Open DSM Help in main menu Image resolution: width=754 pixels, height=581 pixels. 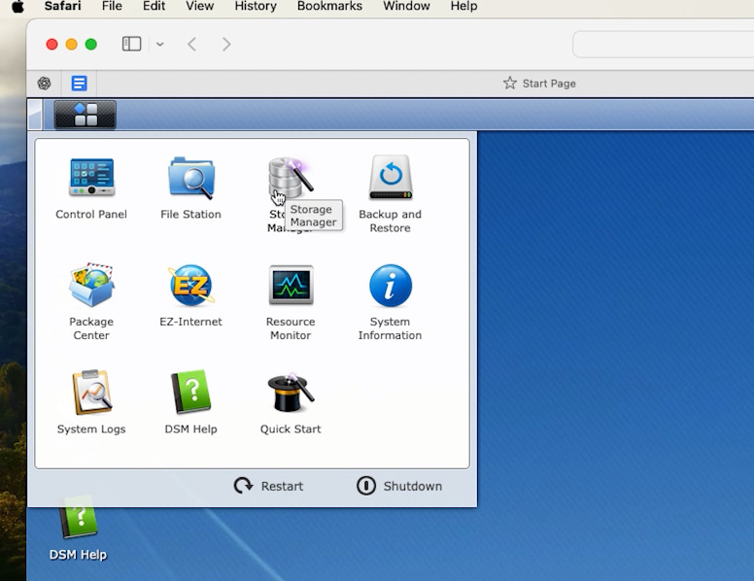pyautogui.click(x=190, y=402)
